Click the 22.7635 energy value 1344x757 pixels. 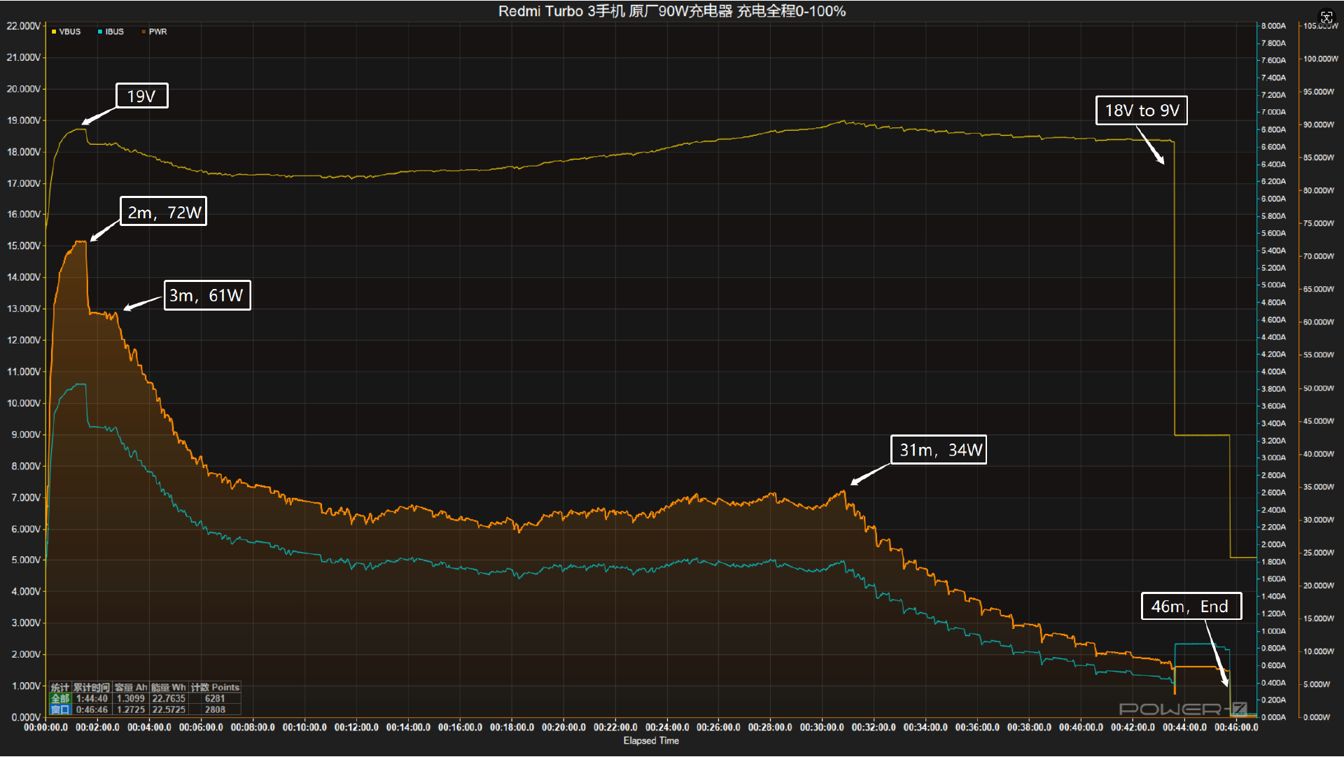pos(169,698)
